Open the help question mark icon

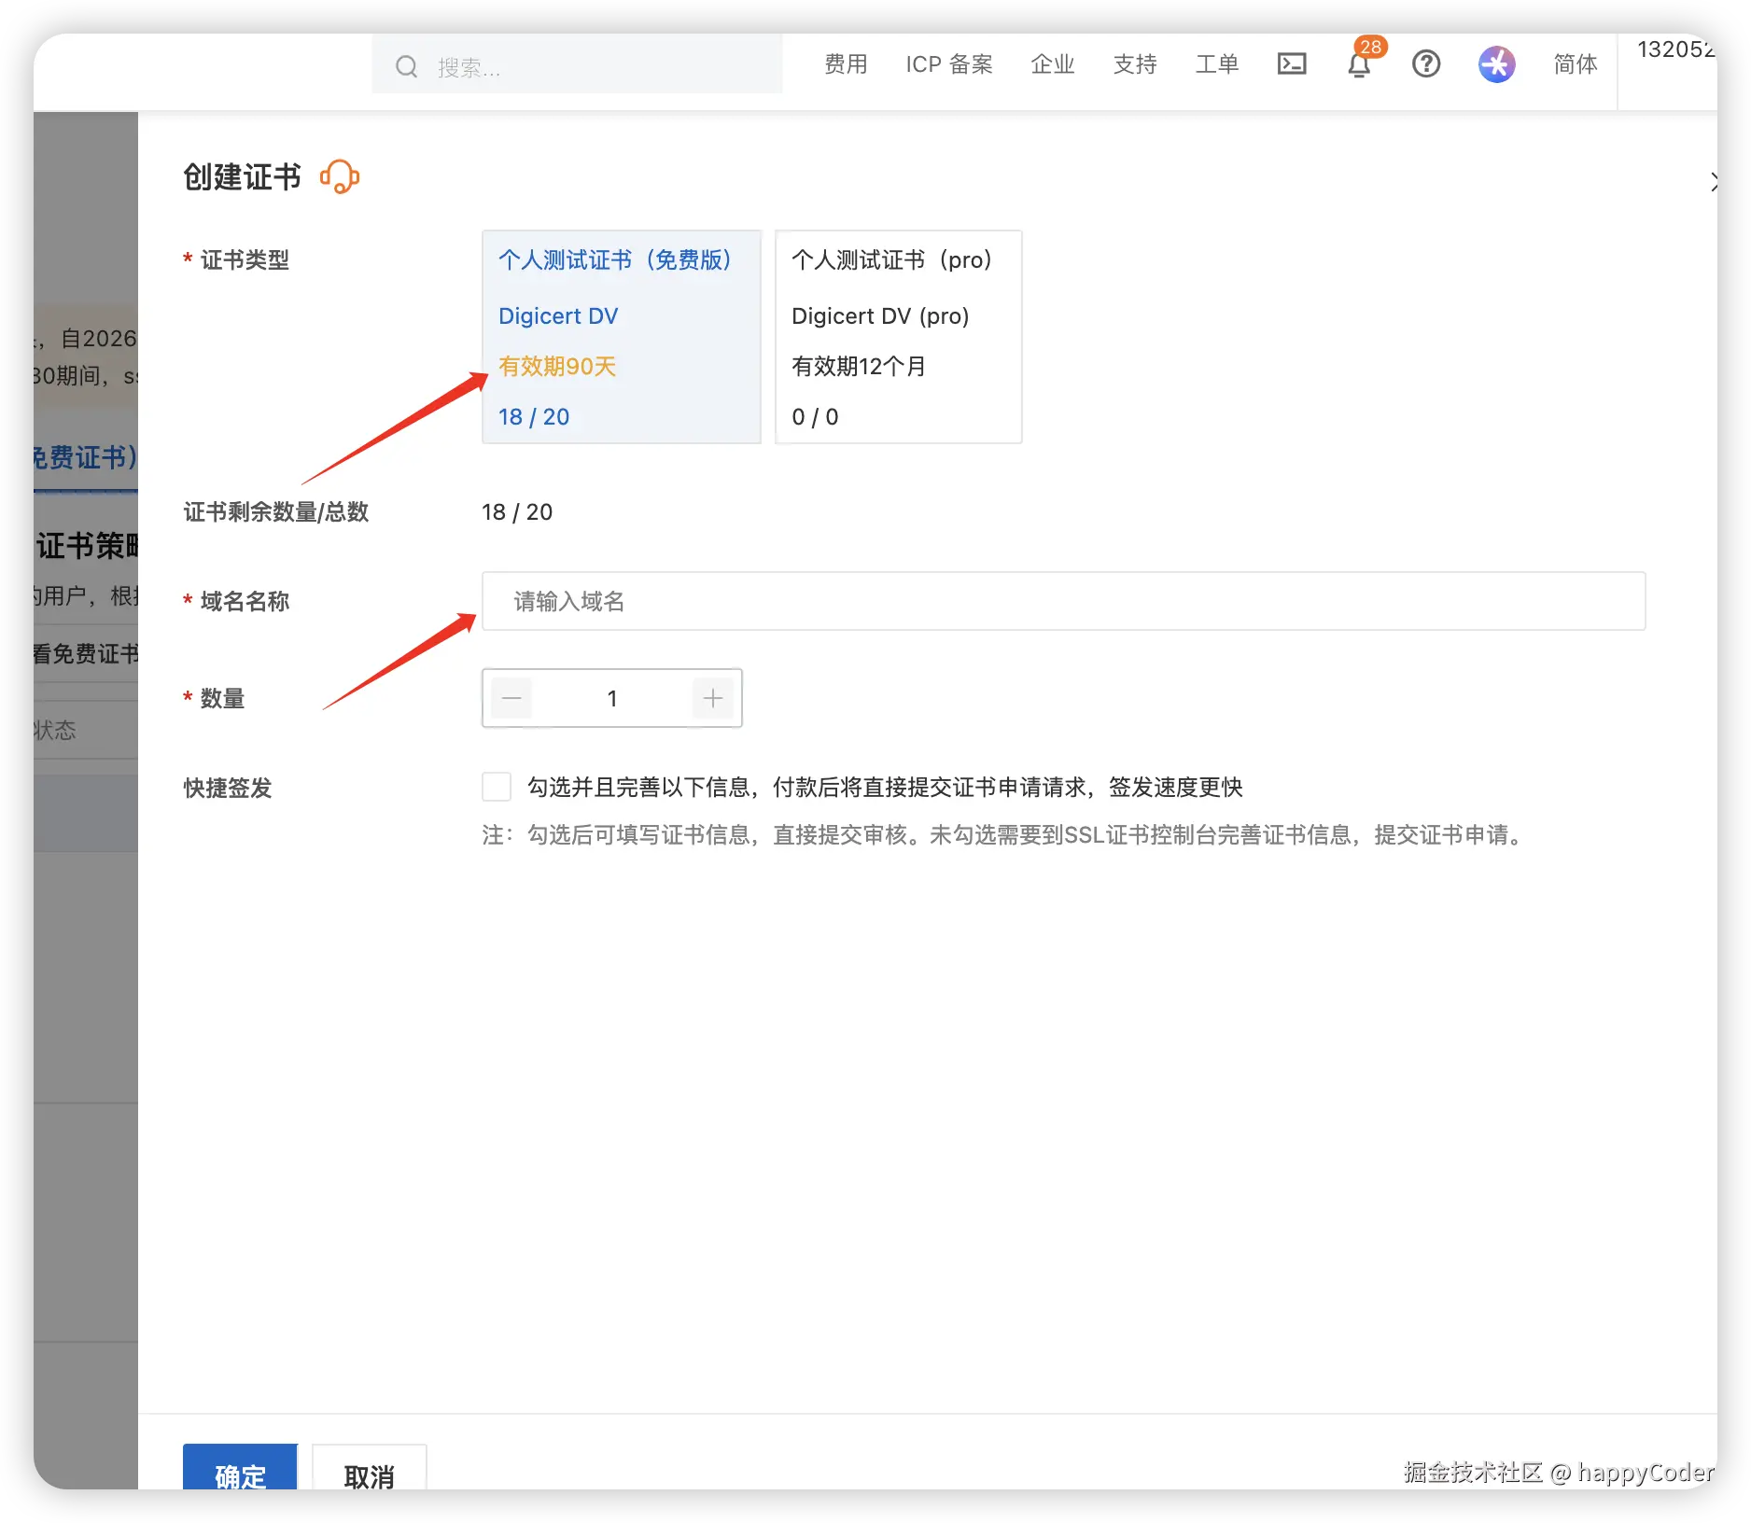[1426, 64]
